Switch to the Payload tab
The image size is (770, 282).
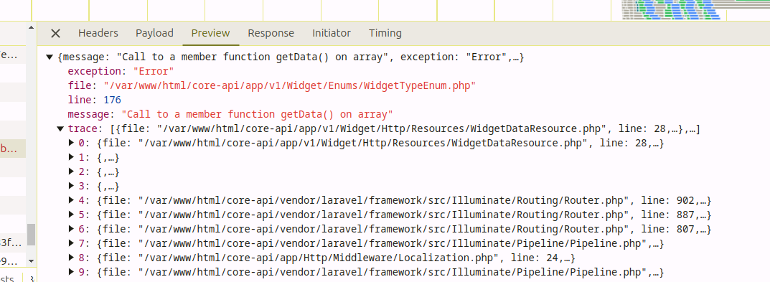155,33
